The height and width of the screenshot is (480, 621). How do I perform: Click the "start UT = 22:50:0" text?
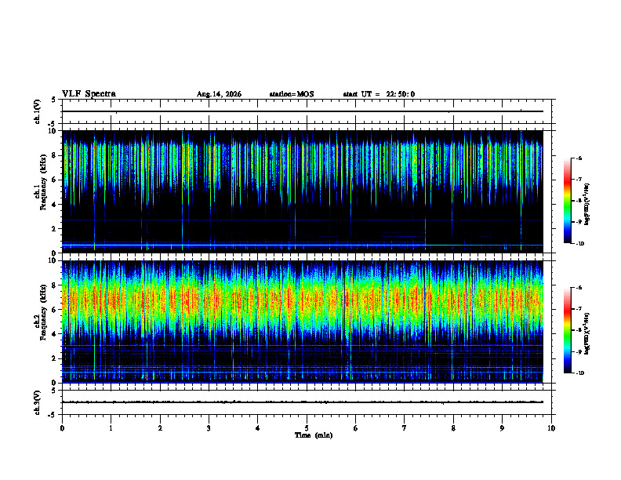click(x=379, y=94)
